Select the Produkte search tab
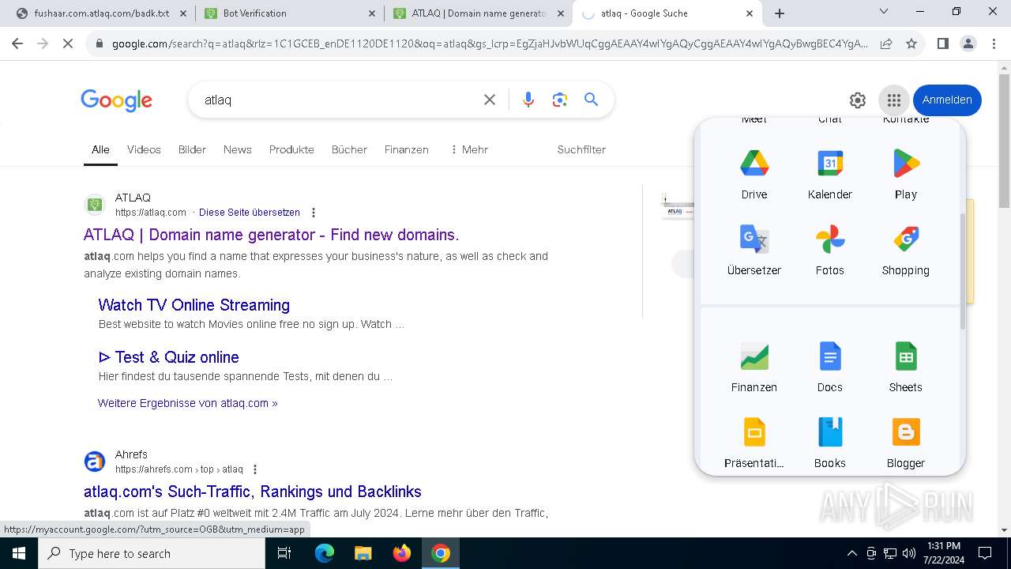The image size is (1011, 569). coord(291,149)
